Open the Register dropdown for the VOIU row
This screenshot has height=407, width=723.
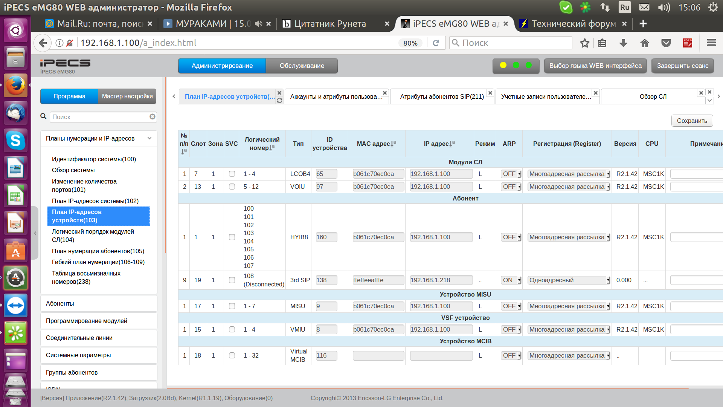tap(569, 187)
